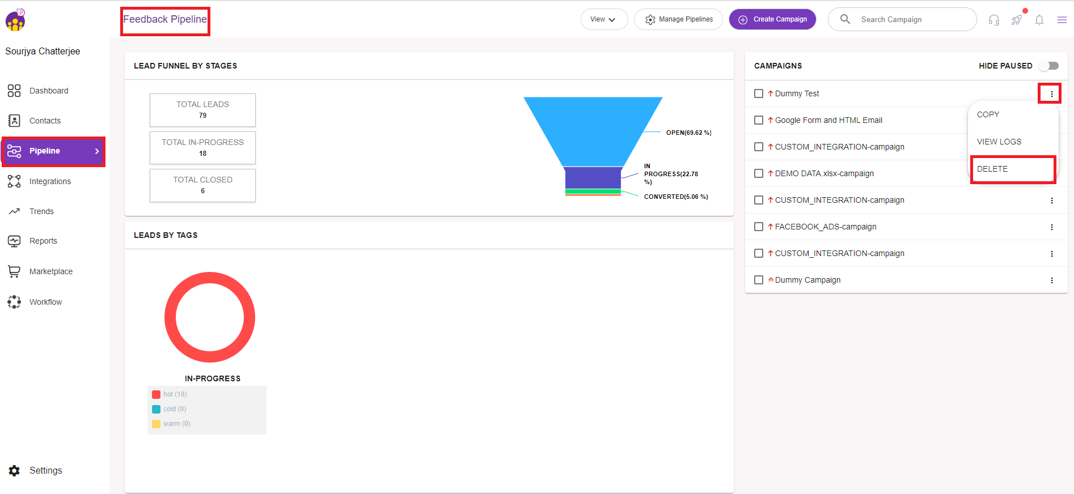Go to Marketplace cart icon
The width and height of the screenshot is (1074, 494).
coord(14,271)
